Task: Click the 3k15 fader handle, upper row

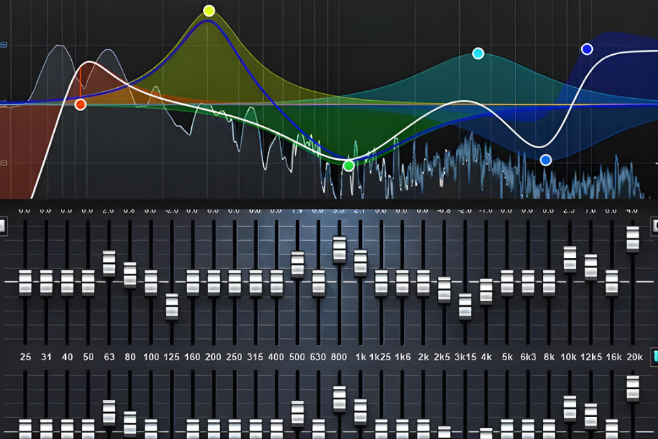Action: click(x=465, y=306)
